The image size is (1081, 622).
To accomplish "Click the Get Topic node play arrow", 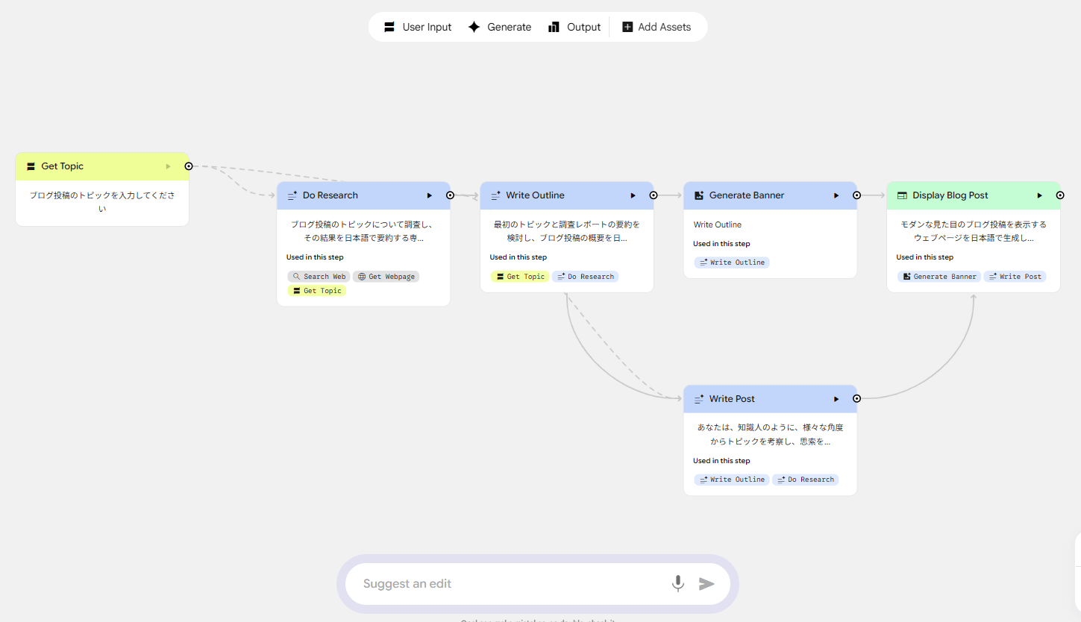I will 169,166.
